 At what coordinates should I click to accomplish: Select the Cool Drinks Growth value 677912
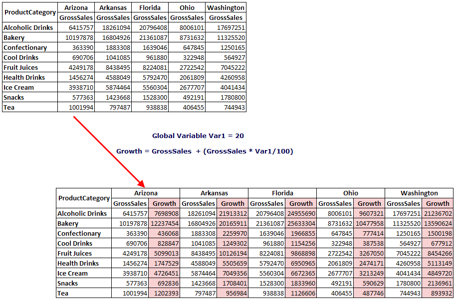click(x=438, y=244)
